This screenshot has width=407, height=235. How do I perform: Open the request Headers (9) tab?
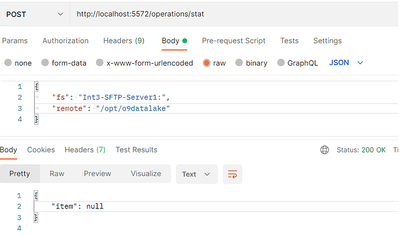[124, 41]
